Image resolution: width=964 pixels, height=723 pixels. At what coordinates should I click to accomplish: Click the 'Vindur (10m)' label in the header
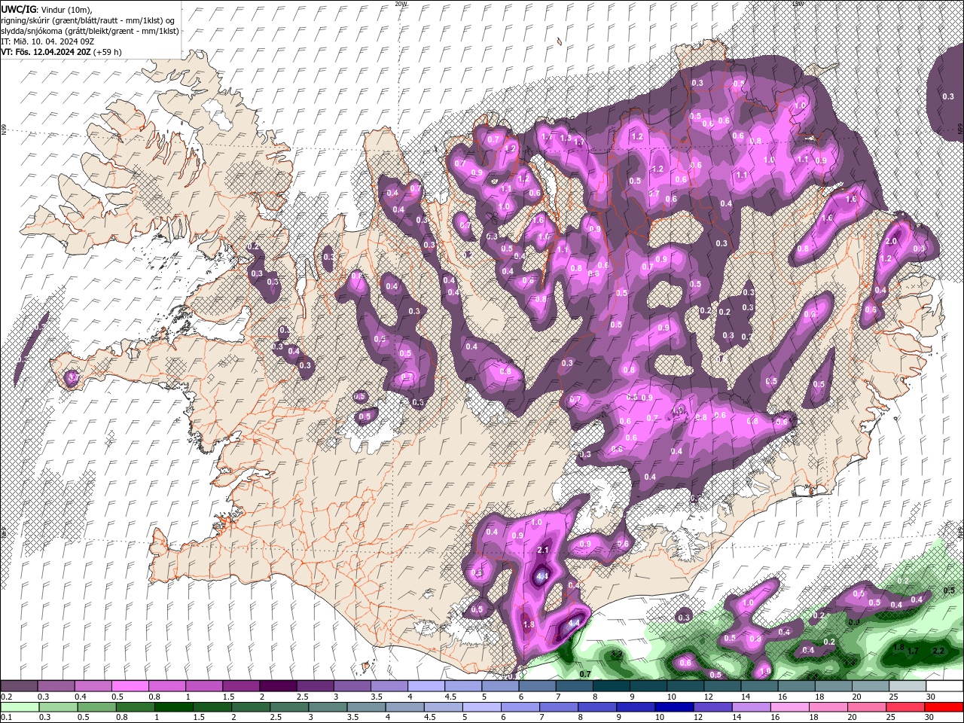(66, 9)
